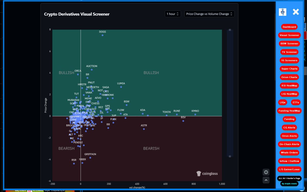Select the KDA data point
Image resolution: width=307 pixels, height=192 pixels.
tap(142, 114)
